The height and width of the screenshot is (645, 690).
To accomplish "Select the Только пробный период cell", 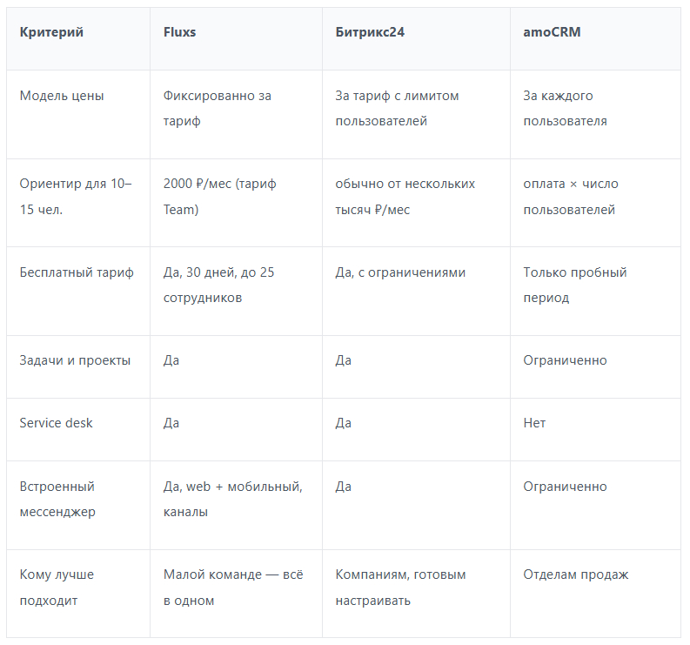I will click(x=574, y=285).
